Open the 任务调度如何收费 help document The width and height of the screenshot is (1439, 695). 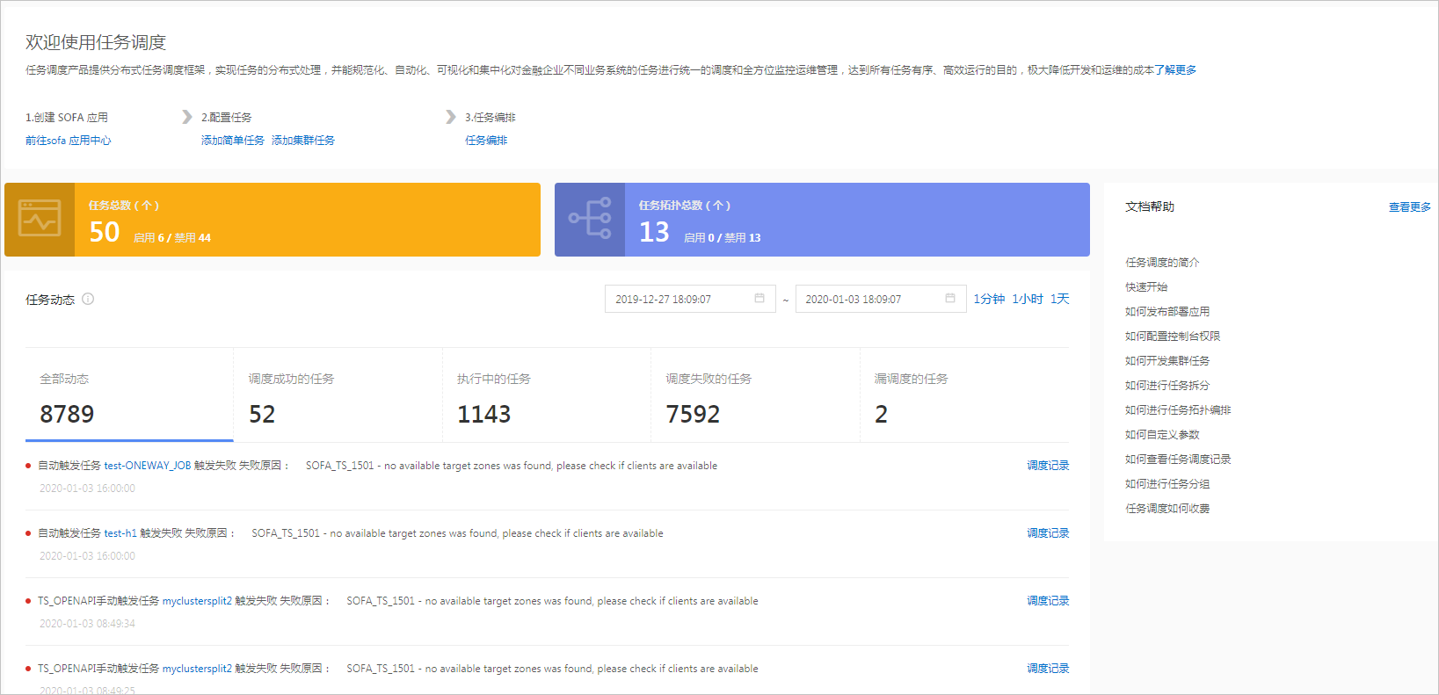point(1167,509)
